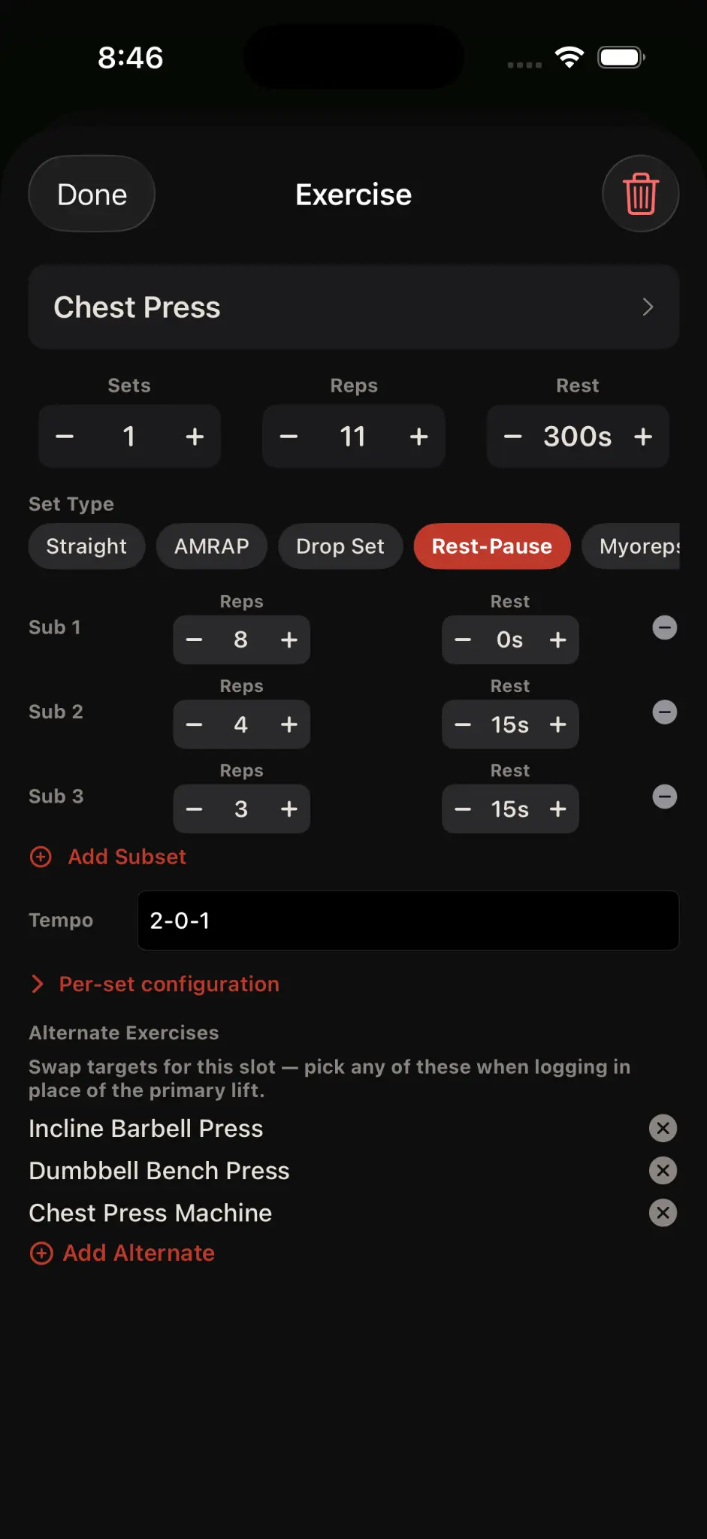Select the AMRAP set type
The height and width of the screenshot is (1539, 707).
pyautogui.click(x=211, y=546)
